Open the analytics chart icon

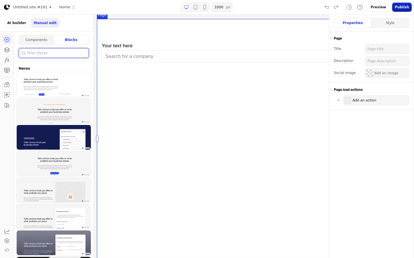pyautogui.click(x=7, y=232)
